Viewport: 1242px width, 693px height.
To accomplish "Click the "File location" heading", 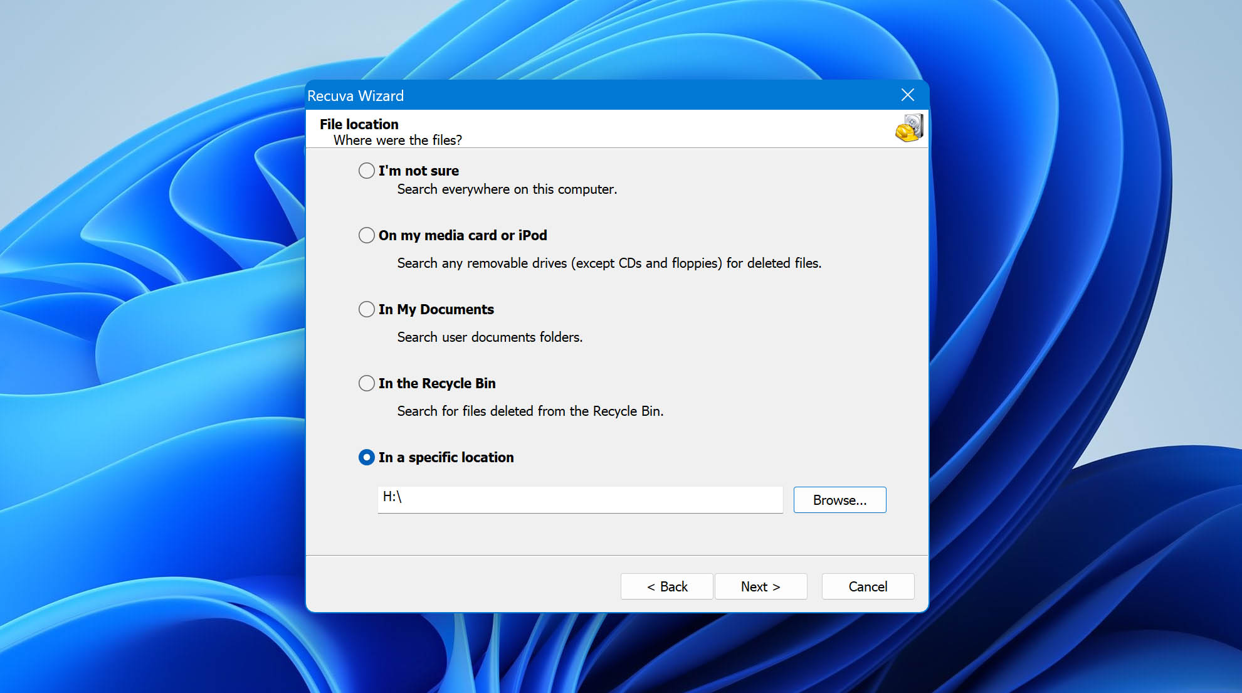I will click(359, 124).
